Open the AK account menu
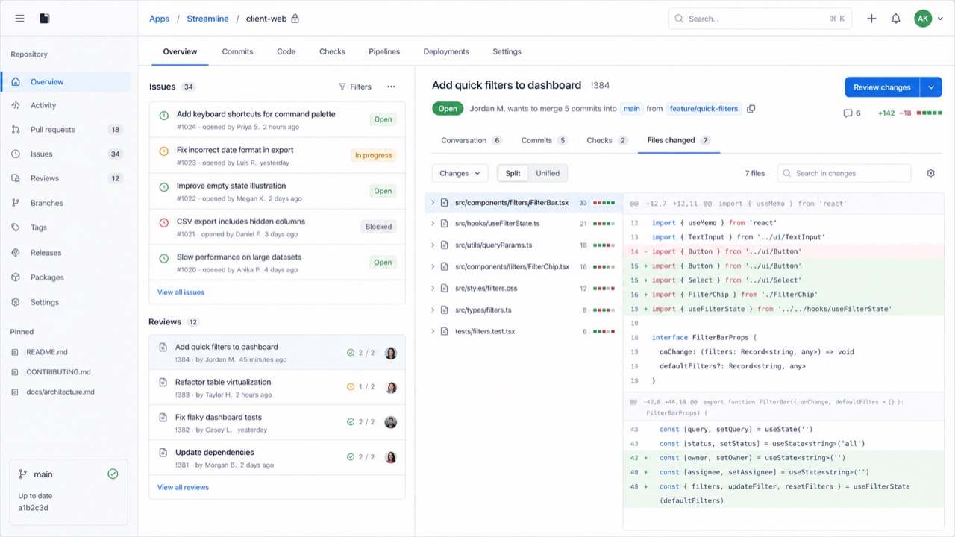Screen dimensions: 955x537 coord(929,19)
